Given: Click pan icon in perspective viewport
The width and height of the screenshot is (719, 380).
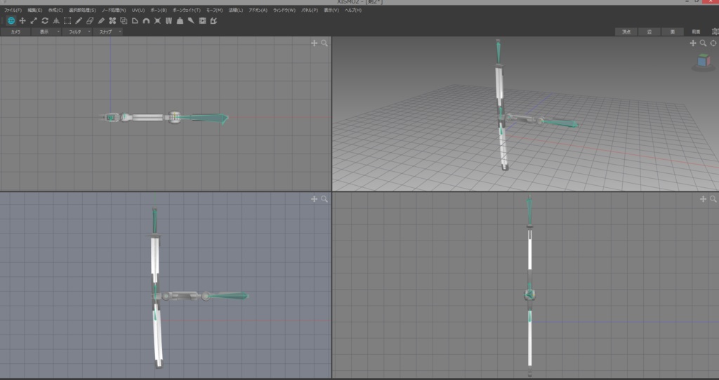Looking at the screenshot, I should 693,43.
